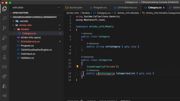Open the Testing flask icon view

pos(4,57)
